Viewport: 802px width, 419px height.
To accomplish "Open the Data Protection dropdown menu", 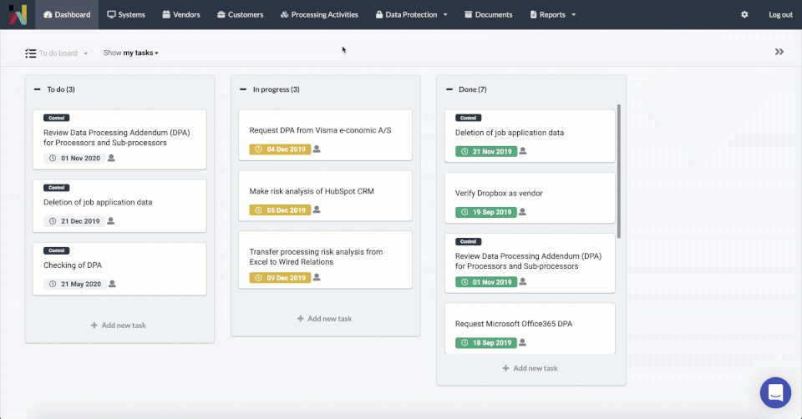I will pos(412,15).
